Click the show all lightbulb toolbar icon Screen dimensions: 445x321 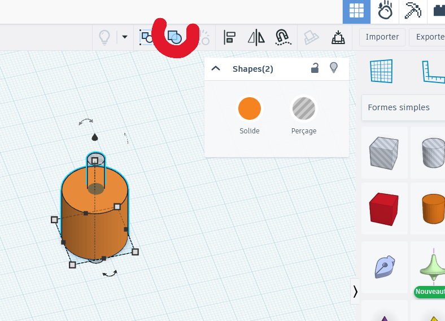click(x=104, y=37)
